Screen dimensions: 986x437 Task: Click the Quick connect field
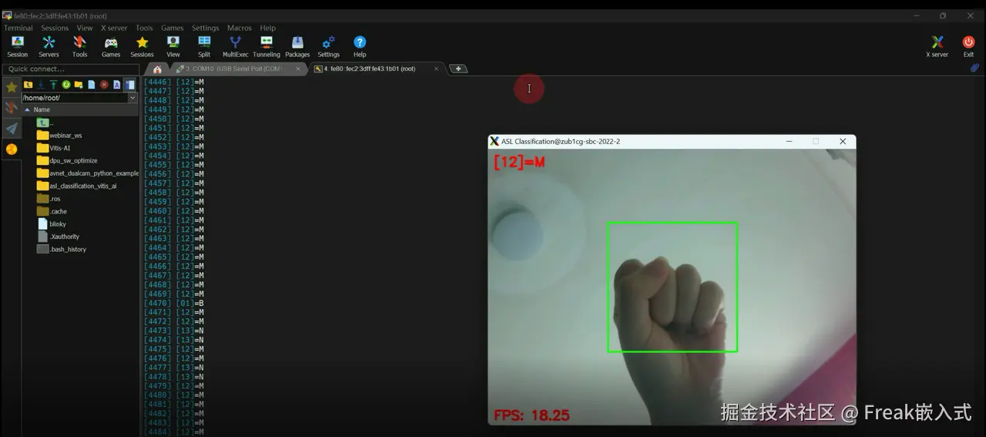[x=70, y=69]
